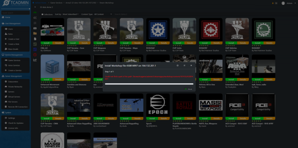Image resolution: width=298 pixels, height=148 pixels.
Task: Open Users in the sidebar
Action: coord(10,29)
